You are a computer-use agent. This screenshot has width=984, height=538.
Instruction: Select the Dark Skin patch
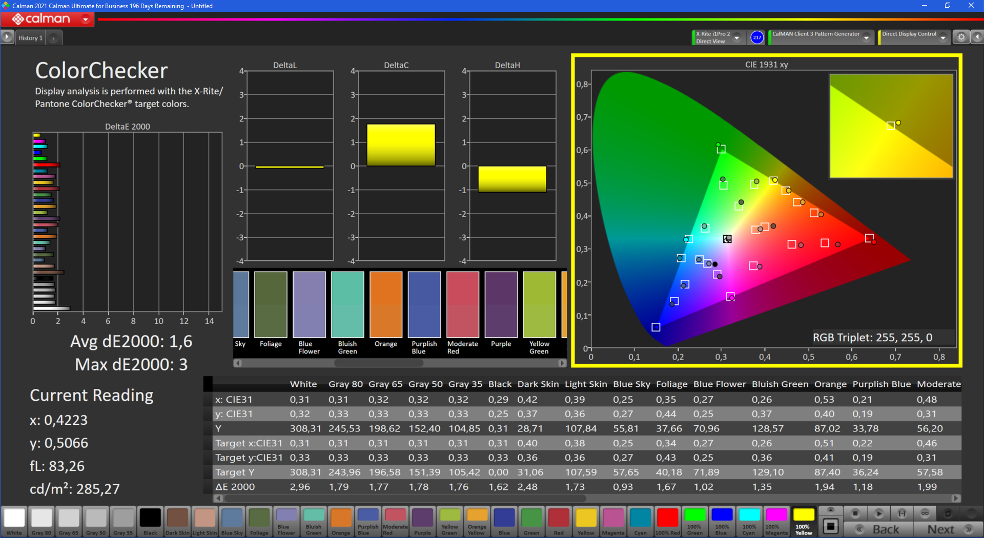click(x=177, y=521)
